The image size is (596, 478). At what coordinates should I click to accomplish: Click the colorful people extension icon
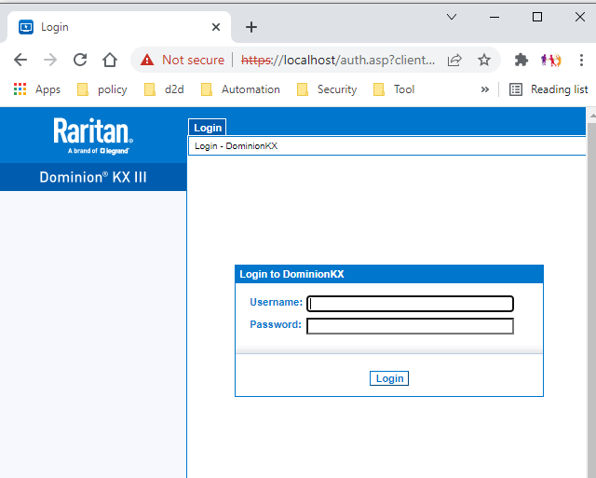click(x=550, y=60)
